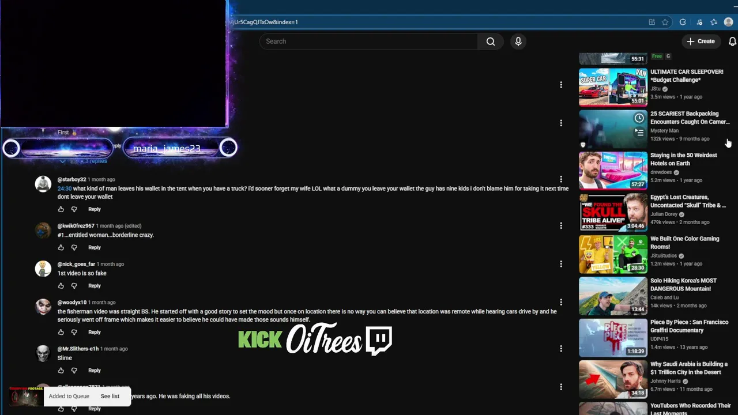Like the comment by @woodyx10

(61, 332)
